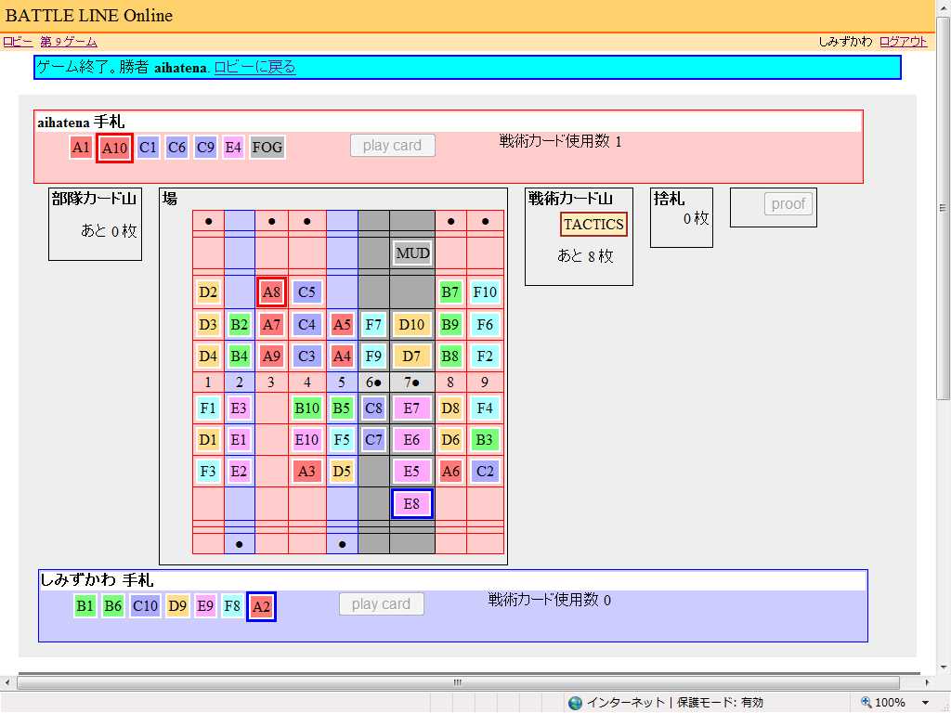Click card E10 in column 4
The image size is (951, 713).
[306, 439]
